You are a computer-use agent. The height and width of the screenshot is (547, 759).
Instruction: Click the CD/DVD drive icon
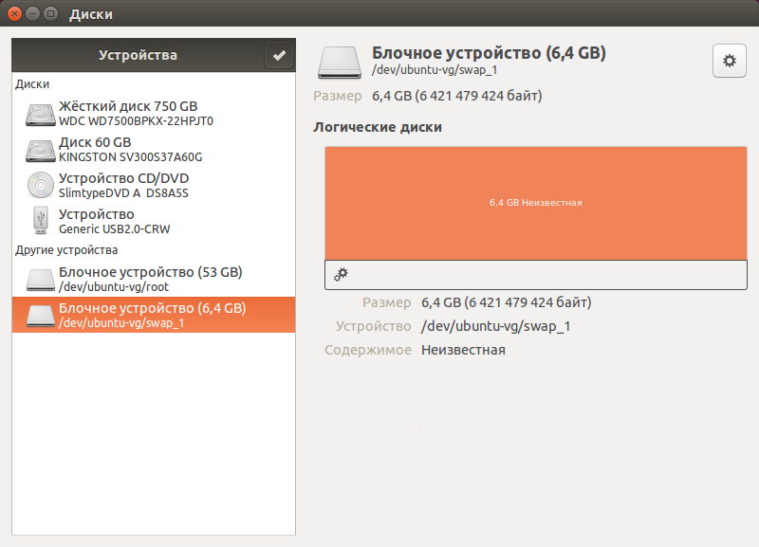pos(41,185)
